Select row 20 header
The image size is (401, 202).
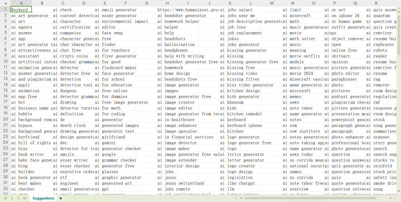[5, 119]
